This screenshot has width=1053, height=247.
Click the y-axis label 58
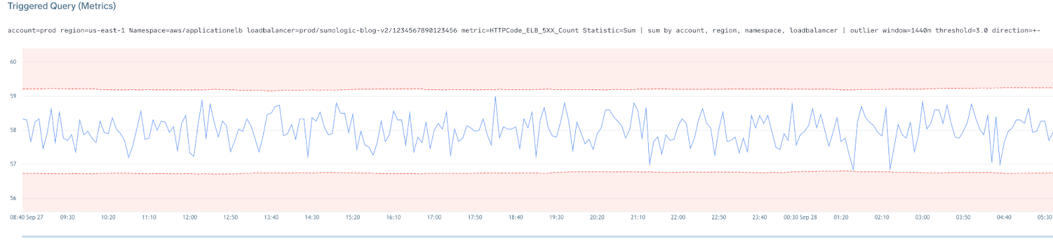13,130
